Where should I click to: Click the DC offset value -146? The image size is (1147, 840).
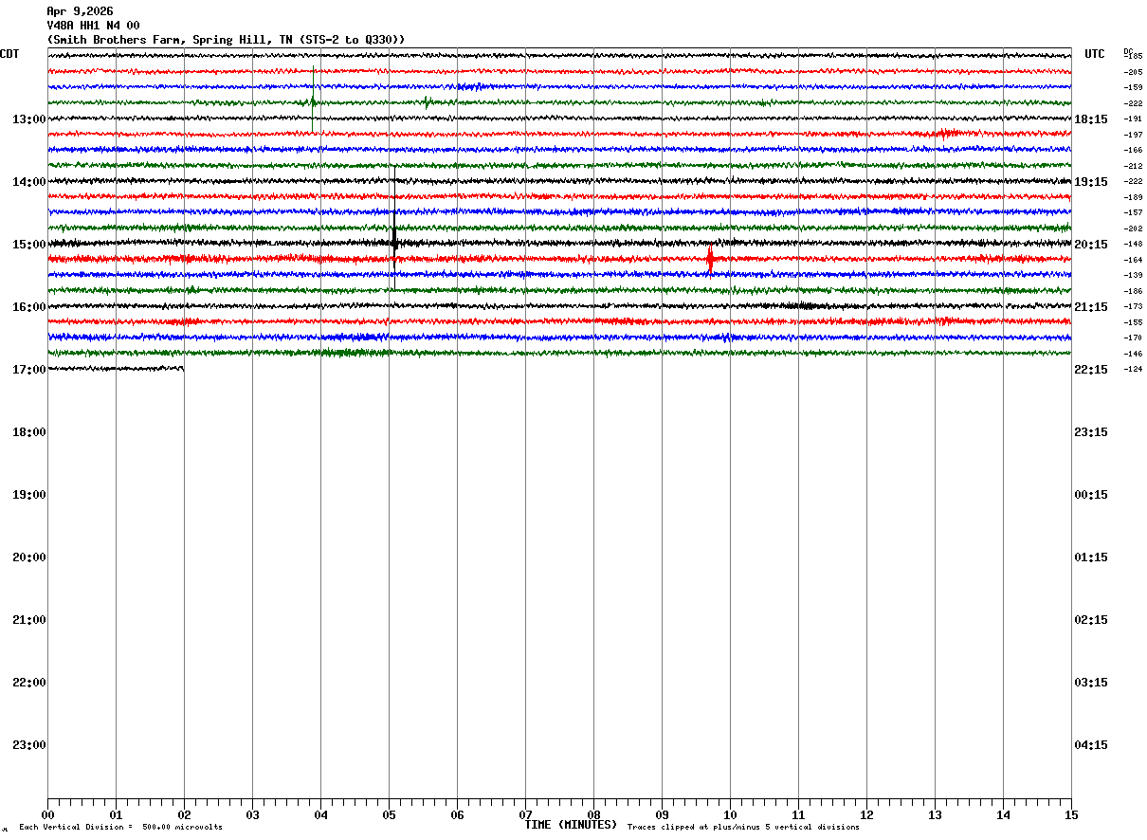pos(1133,354)
